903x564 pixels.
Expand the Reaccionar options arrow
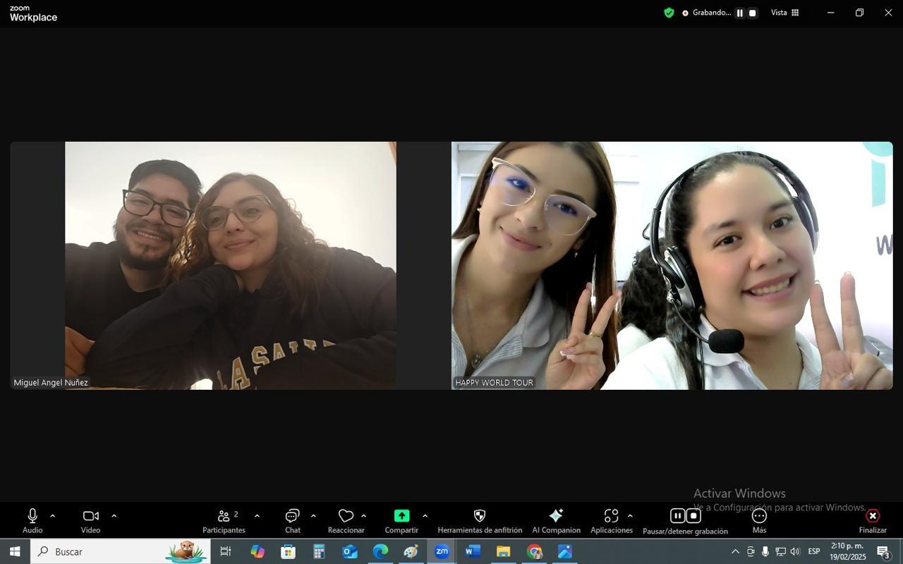point(363,516)
